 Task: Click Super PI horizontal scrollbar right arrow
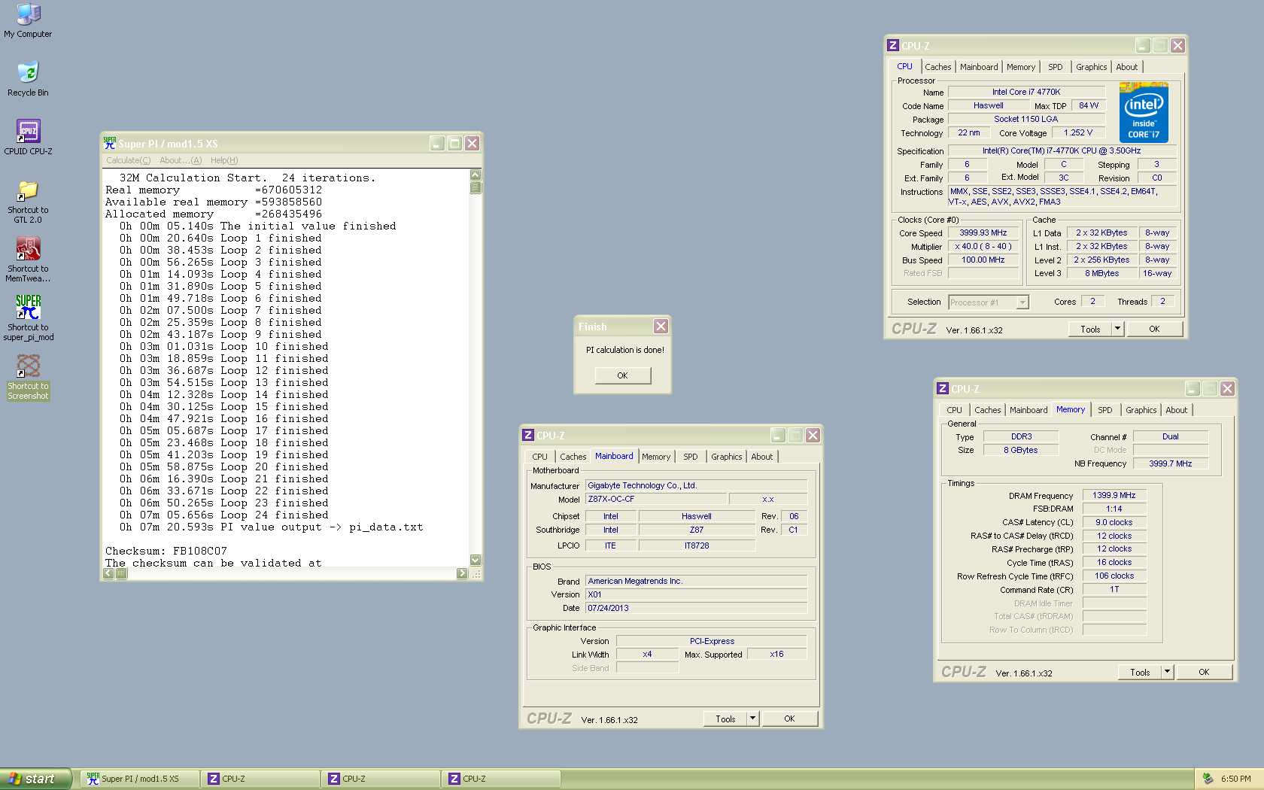[x=462, y=573]
